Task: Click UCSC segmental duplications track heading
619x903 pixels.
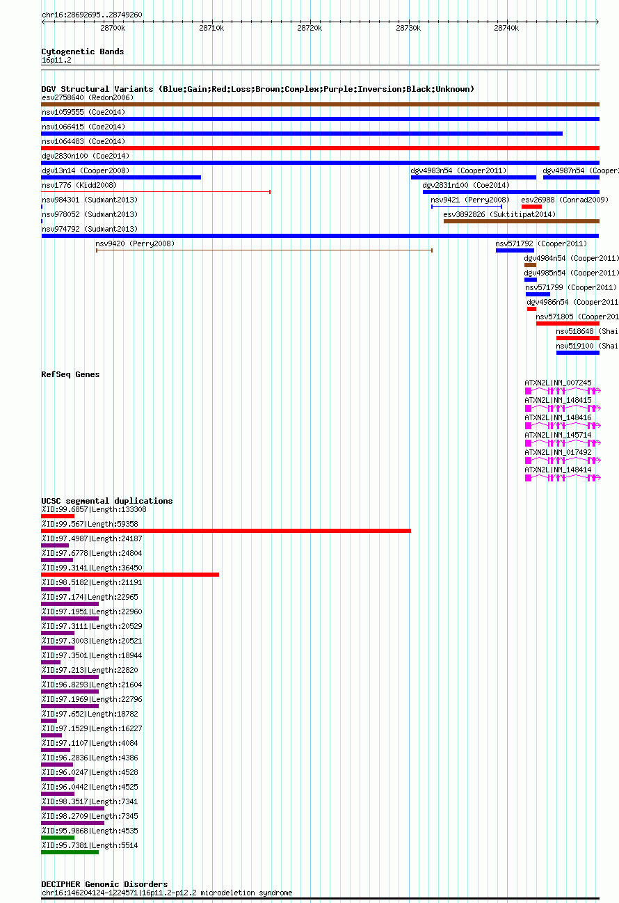Action: pos(107,501)
